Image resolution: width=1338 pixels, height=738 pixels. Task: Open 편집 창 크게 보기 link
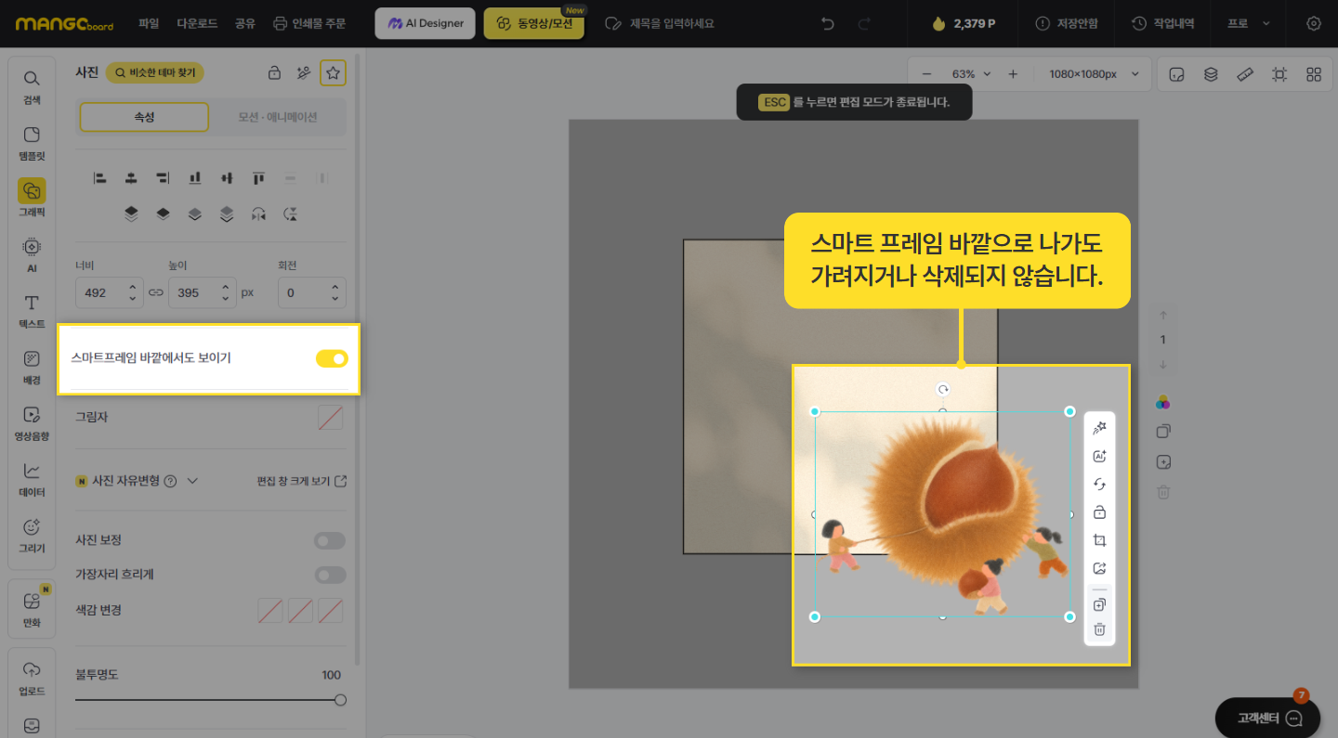click(302, 481)
